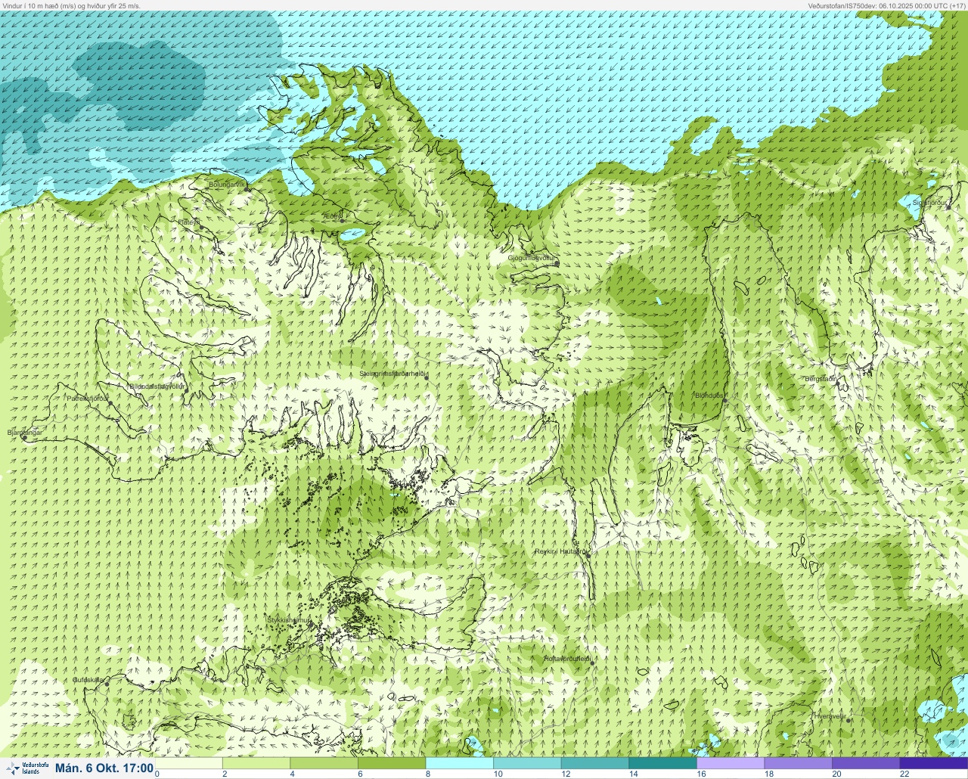The height and width of the screenshot is (779, 968).
Task: Click the Steingrímsfjarðarheiði station label
Action: click(x=393, y=374)
